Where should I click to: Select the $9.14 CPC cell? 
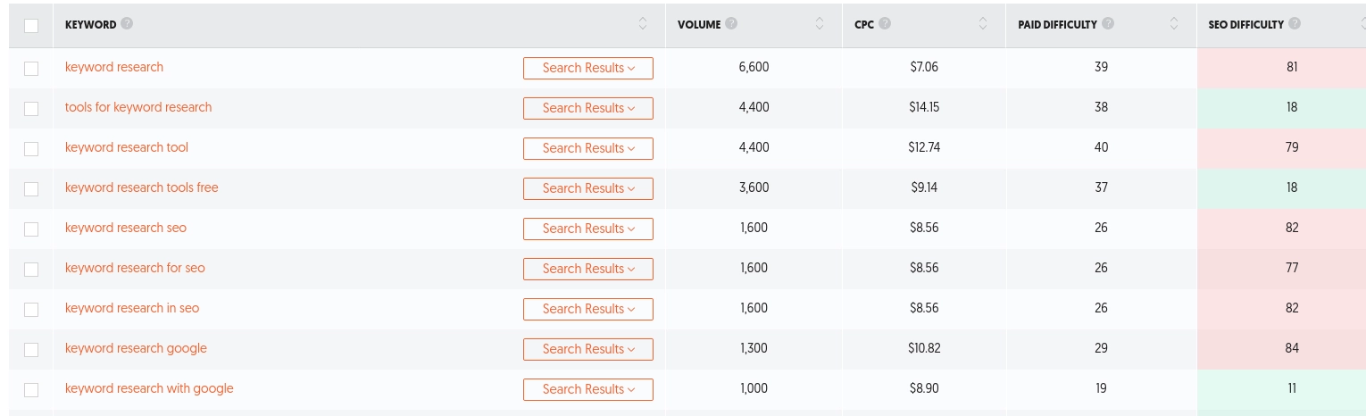[923, 187]
